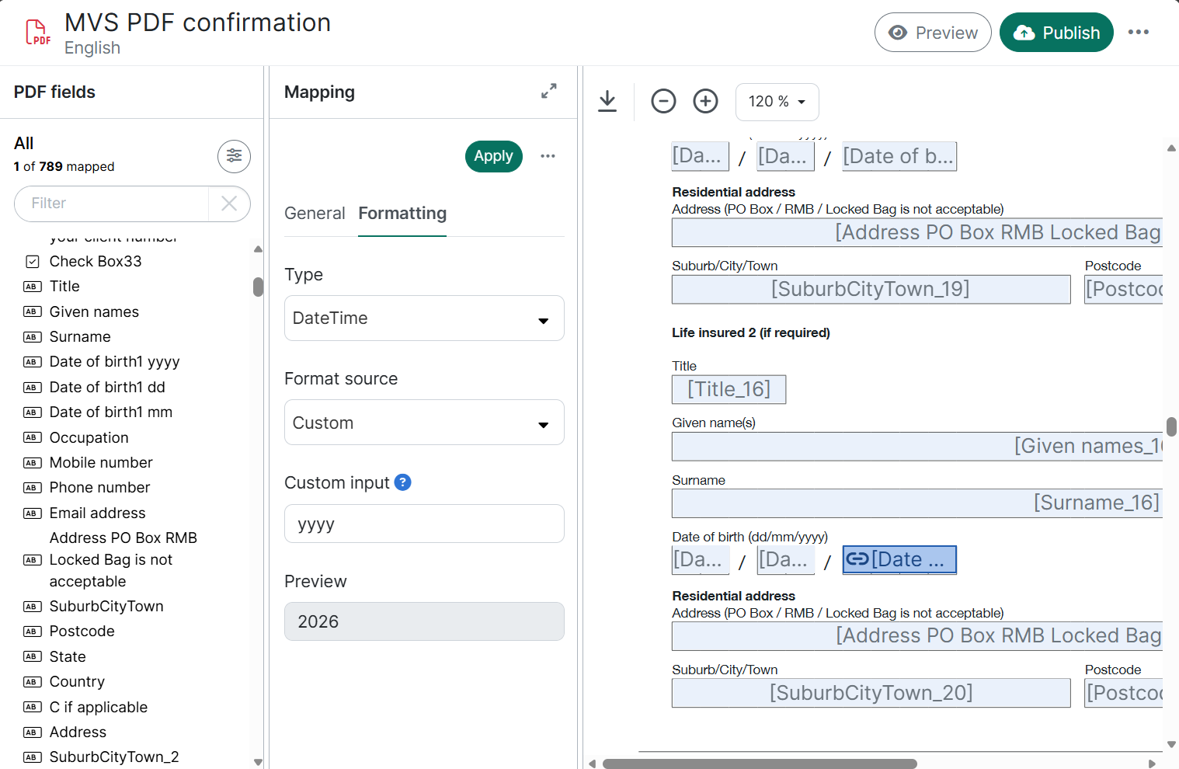Image resolution: width=1179 pixels, height=769 pixels.
Task: Zoom out using the minus circle icon
Action: point(663,101)
